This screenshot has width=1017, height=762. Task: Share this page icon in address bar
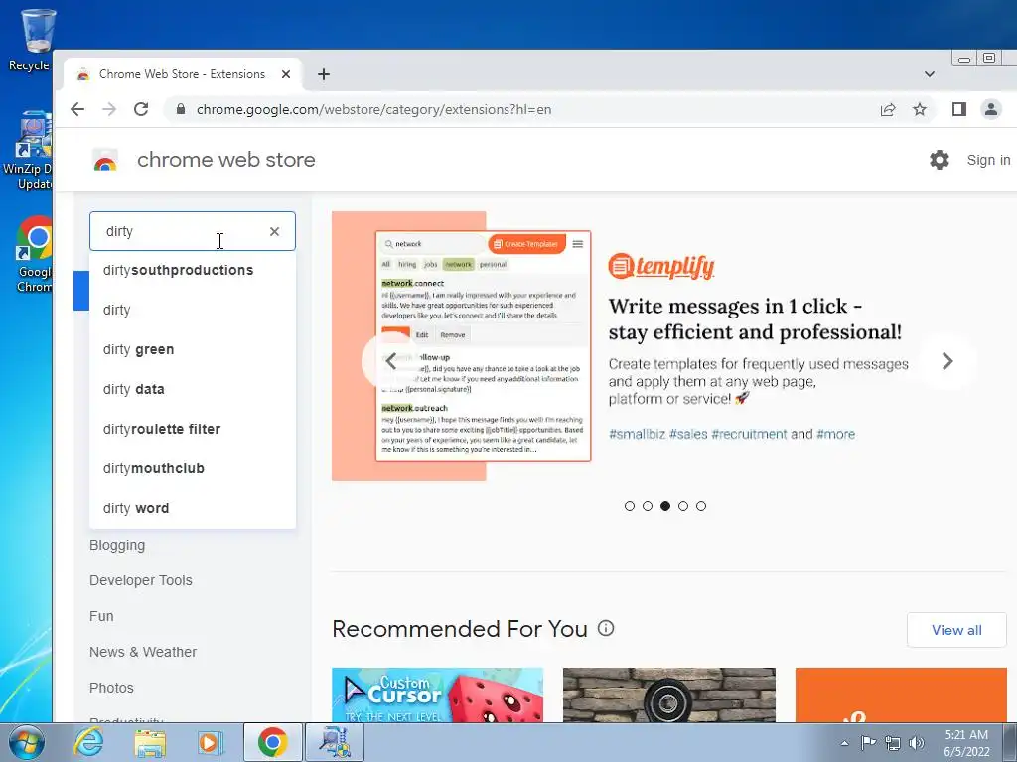click(x=888, y=109)
